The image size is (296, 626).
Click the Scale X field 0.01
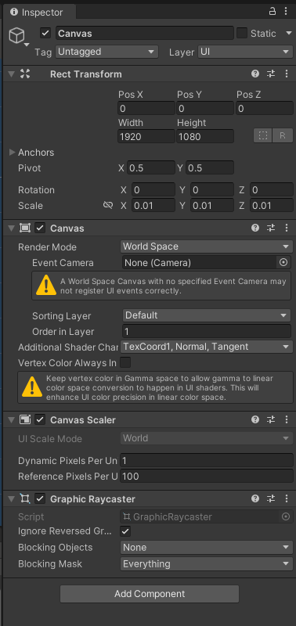[x=153, y=205]
